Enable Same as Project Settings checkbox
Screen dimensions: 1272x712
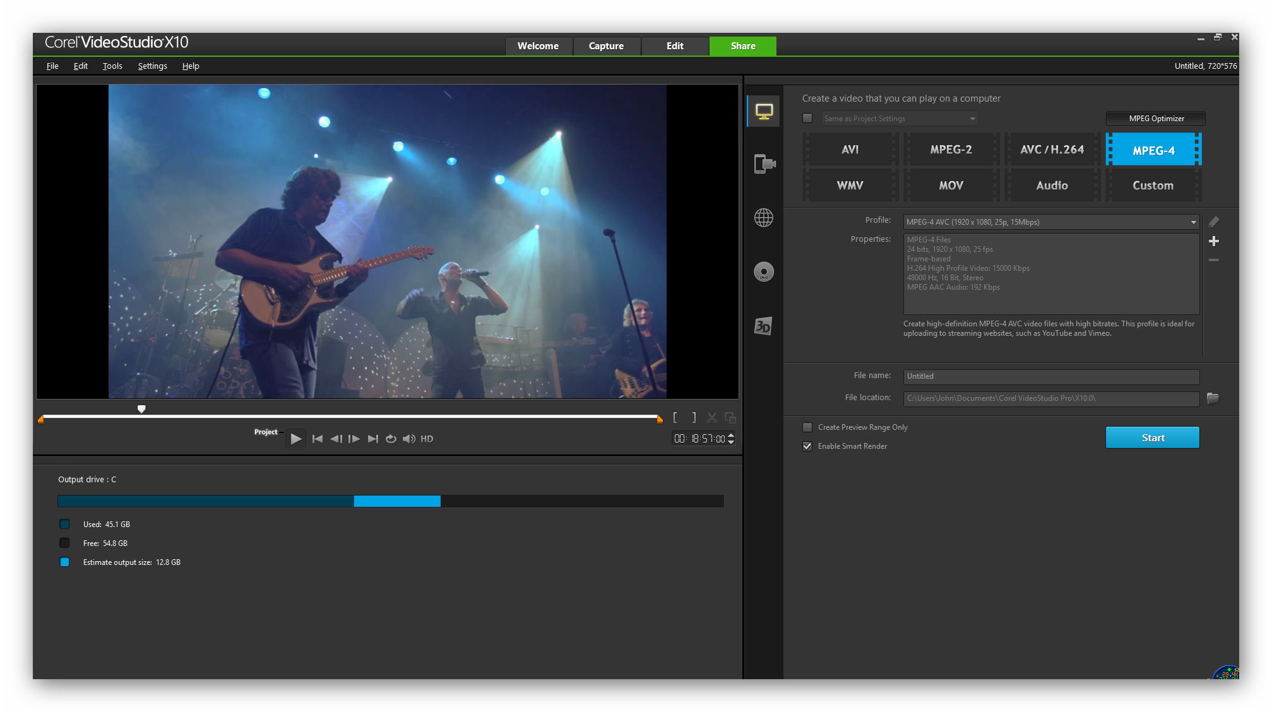pos(807,118)
